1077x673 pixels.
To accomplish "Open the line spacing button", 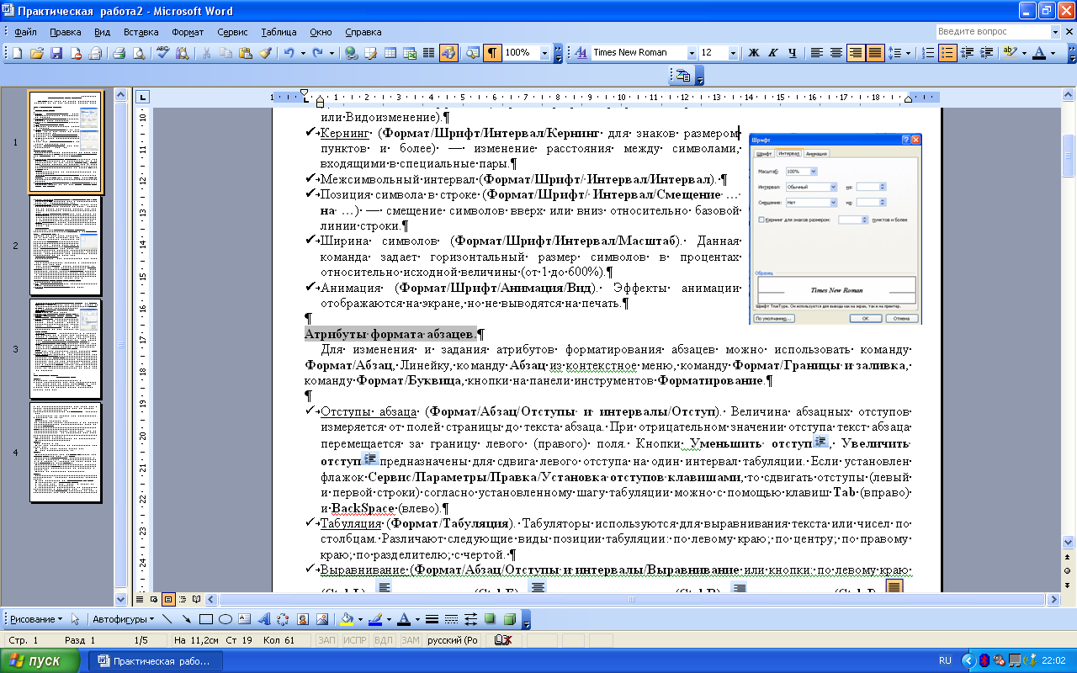I will [x=897, y=52].
